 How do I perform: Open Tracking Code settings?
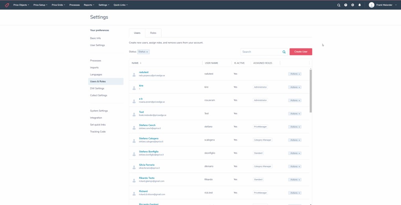pos(97,131)
